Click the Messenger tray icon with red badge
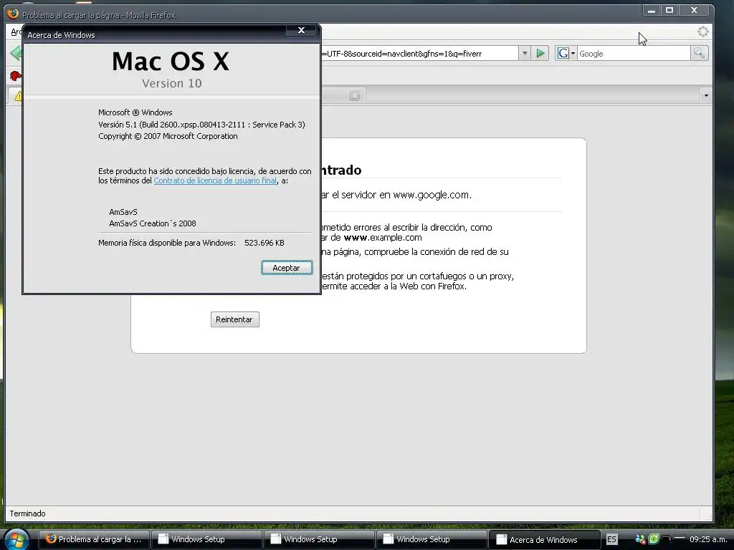 click(x=640, y=539)
